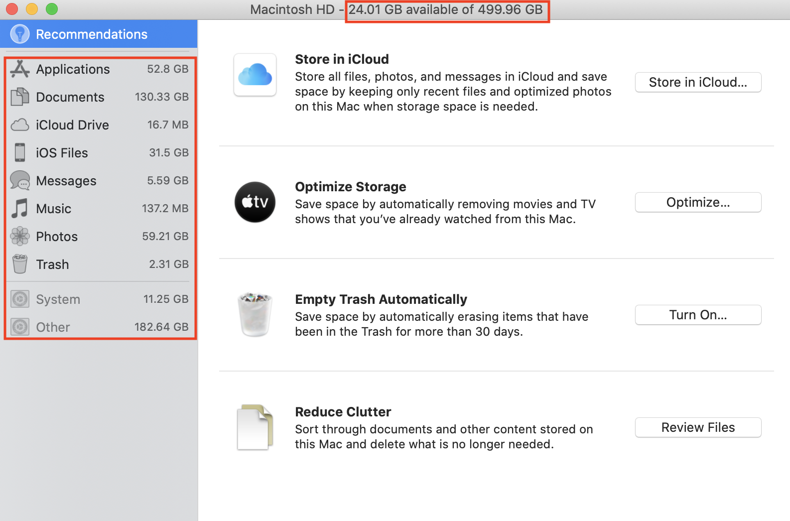Click the System label in the sidebar
This screenshot has width=790, height=521.
point(58,299)
